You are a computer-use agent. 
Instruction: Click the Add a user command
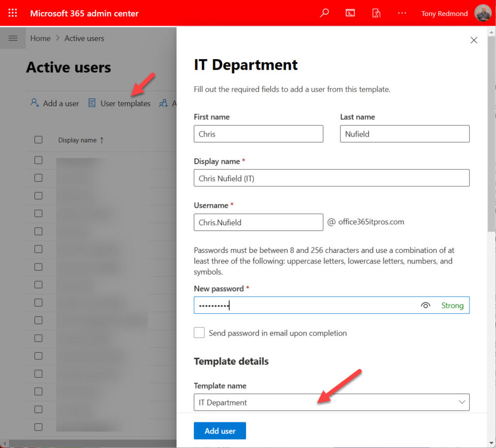(x=55, y=103)
